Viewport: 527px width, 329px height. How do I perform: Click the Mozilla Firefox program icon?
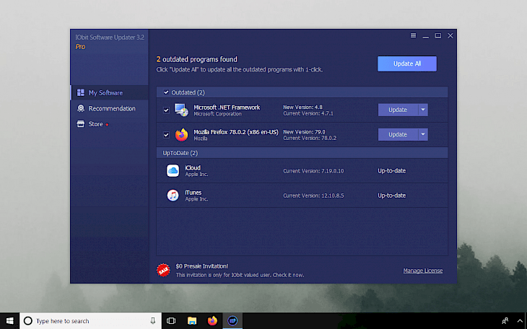(181, 135)
